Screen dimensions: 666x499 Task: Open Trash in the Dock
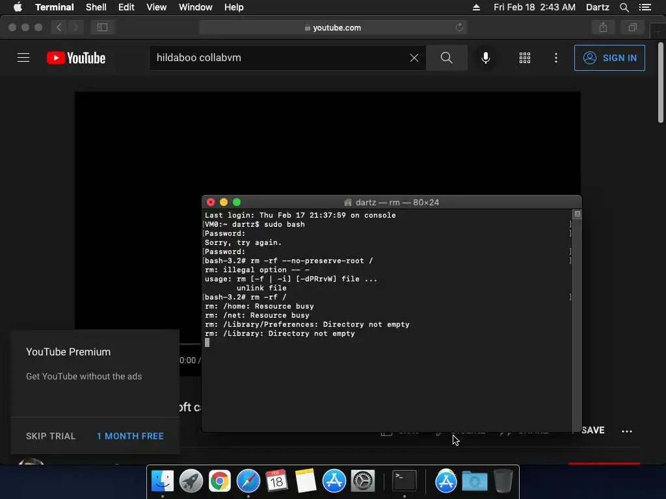point(503,481)
